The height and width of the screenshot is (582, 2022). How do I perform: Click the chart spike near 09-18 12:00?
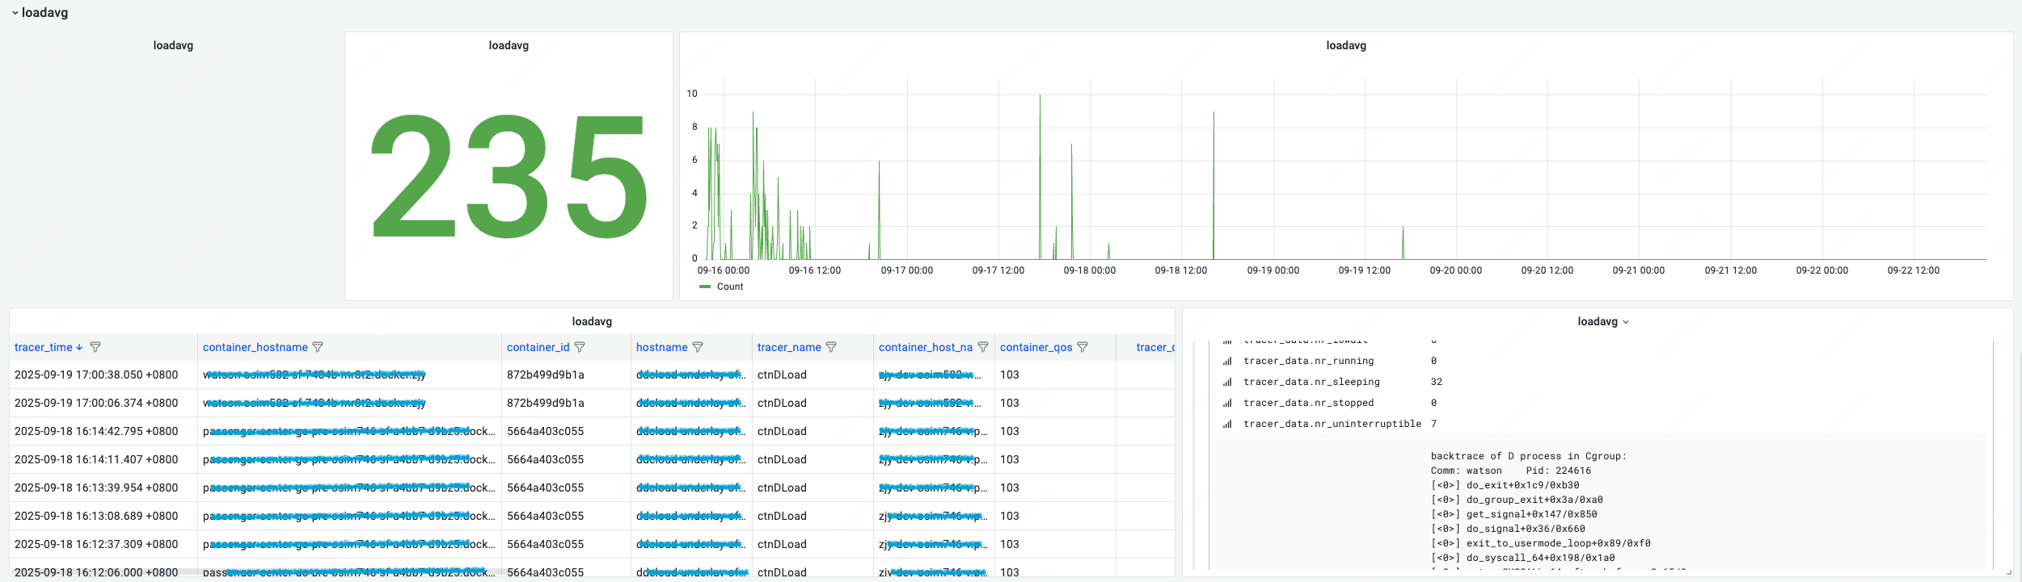[x=1214, y=185]
